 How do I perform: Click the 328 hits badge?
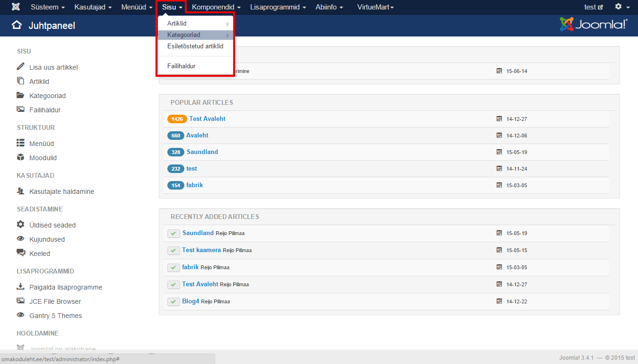176,152
